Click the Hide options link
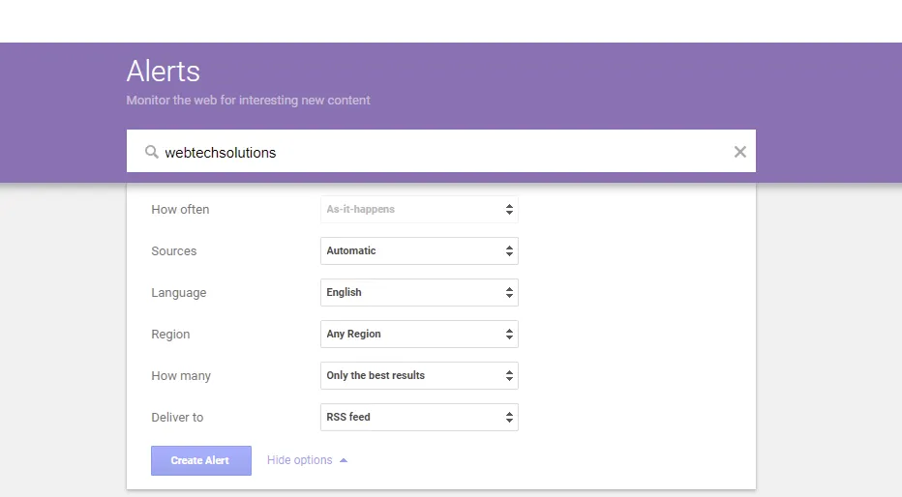The image size is (902, 497). tap(300, 460)
